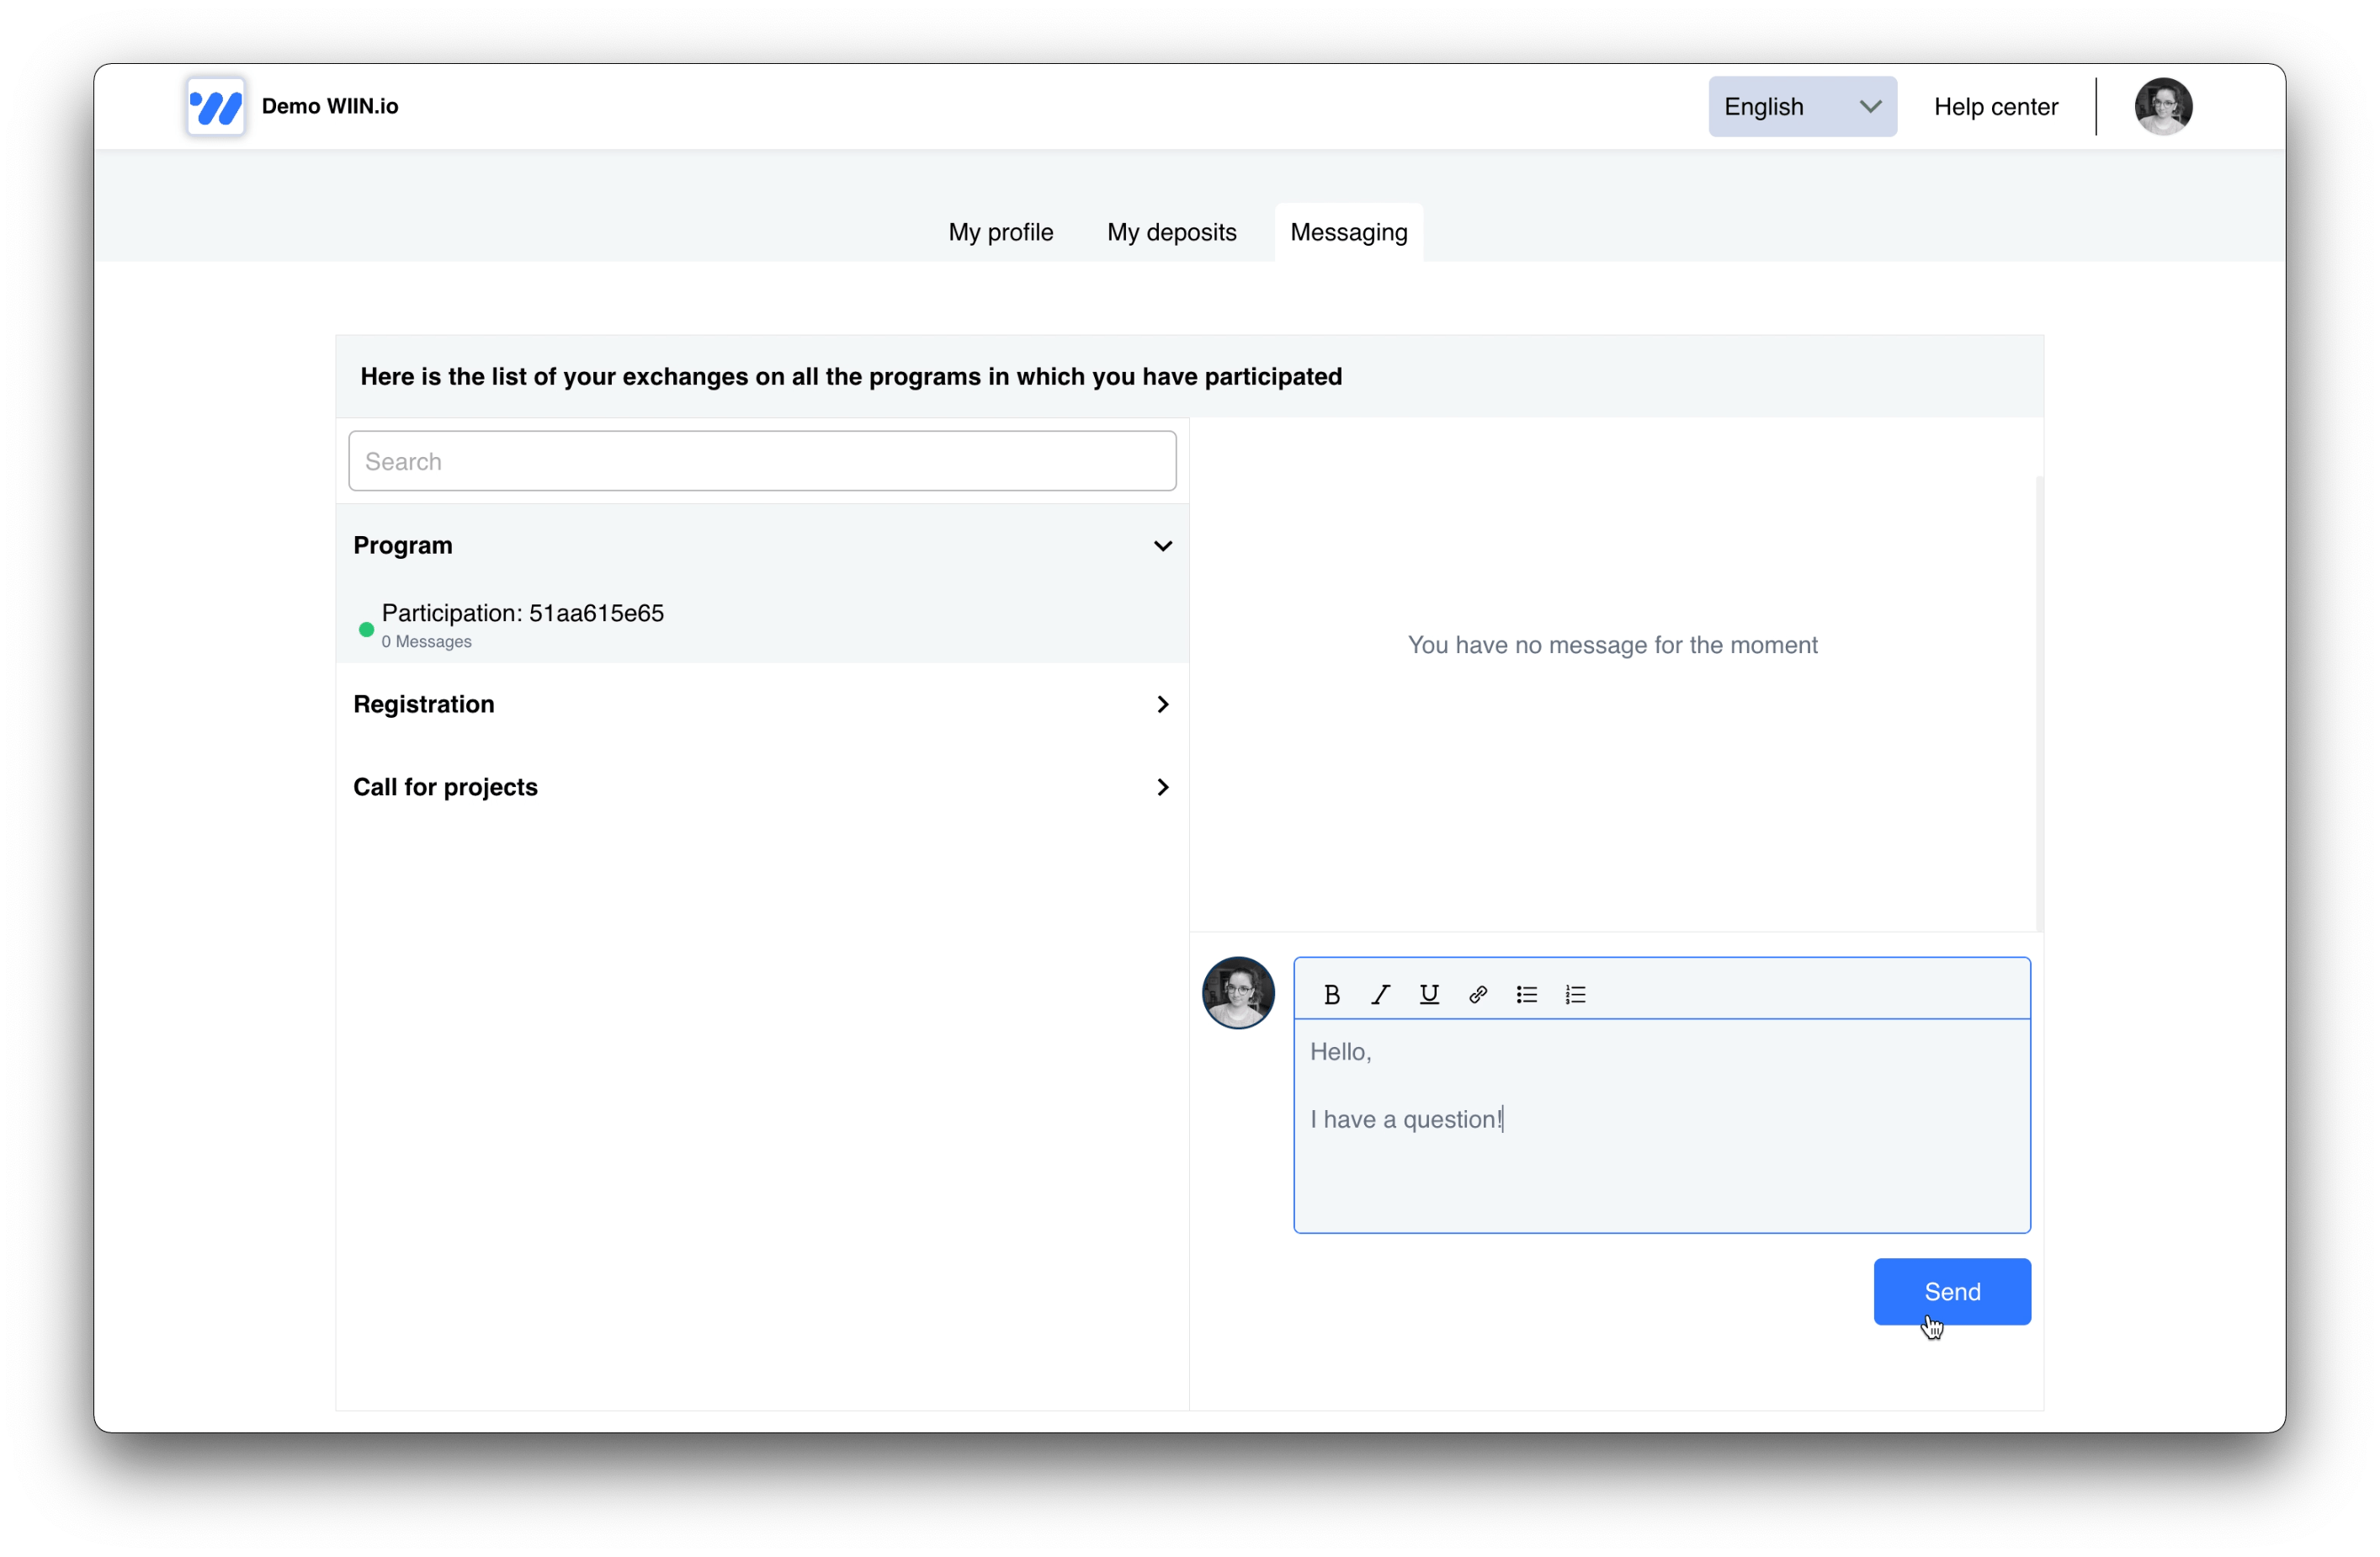
Task: Switch to the My profile tab
Action: pos(1000,233)
